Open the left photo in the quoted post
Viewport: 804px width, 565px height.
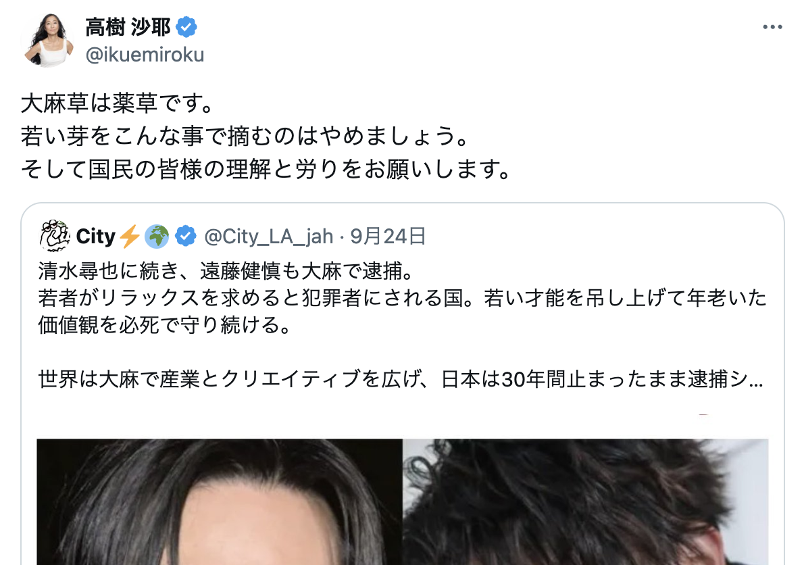point(220,502)
